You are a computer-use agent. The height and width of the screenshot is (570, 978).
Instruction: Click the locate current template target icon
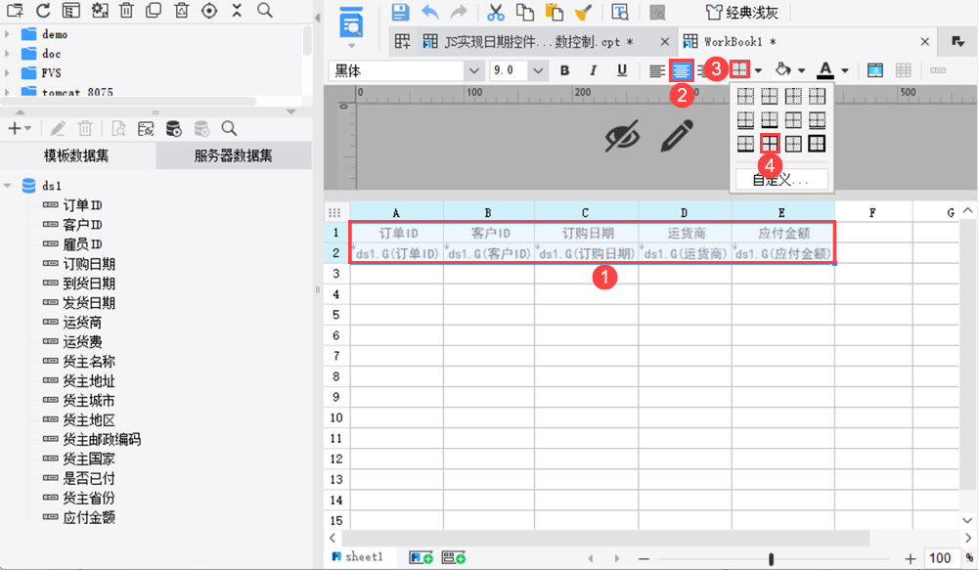209,11
